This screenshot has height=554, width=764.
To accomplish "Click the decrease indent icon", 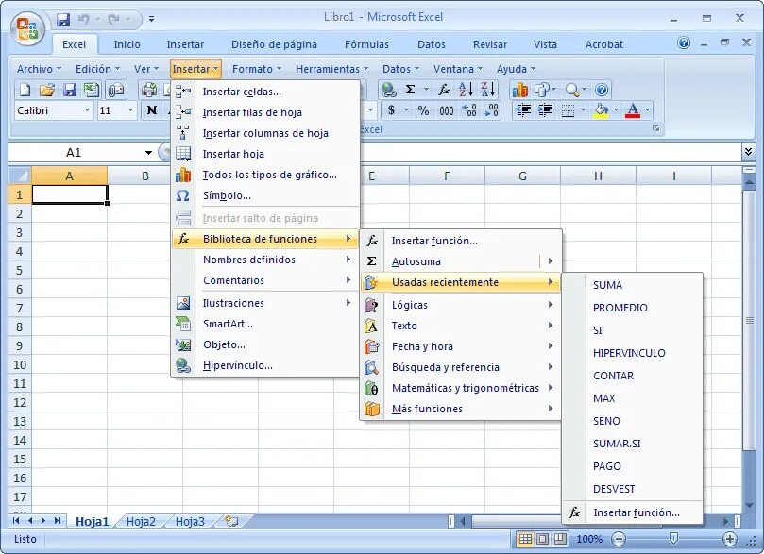I will 523,110.
